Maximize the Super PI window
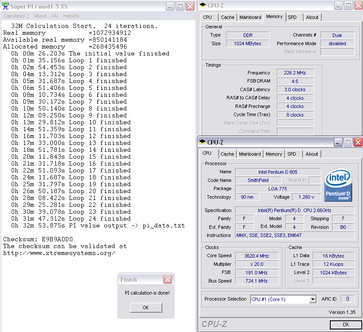The image size is (363, 332). 180,6
